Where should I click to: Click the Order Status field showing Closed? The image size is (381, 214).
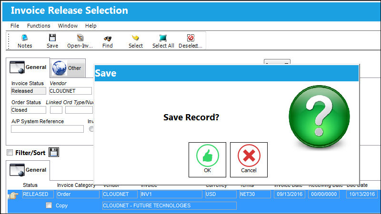pos(29,110)
